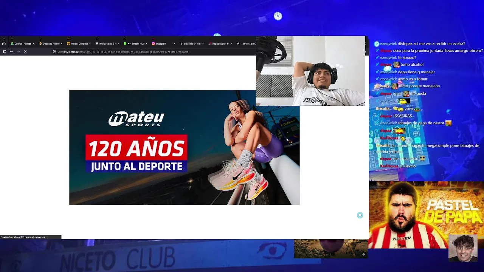Click the chat message 'tomó porque manejaba'

pyautogui.click(x=419, y=86)
